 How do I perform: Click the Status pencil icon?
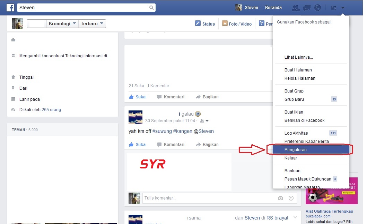pyautogui.click(x=198, y=23)
